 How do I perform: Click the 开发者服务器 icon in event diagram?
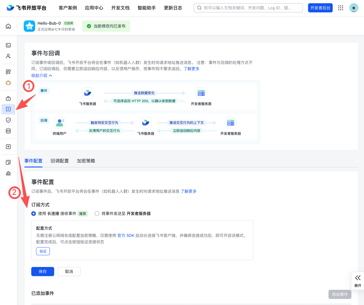[201, 93]
